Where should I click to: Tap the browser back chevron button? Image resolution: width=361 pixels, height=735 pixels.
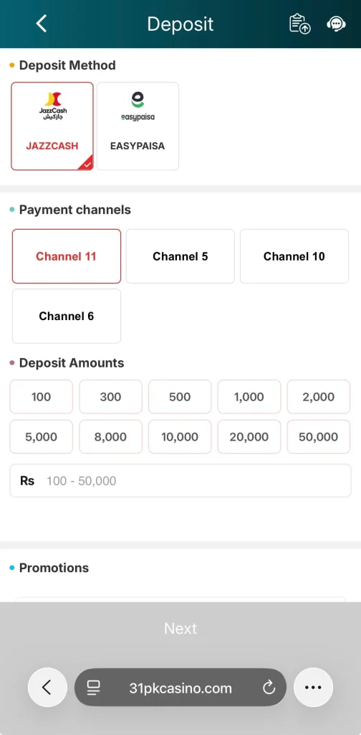click(x=47, y=687)
